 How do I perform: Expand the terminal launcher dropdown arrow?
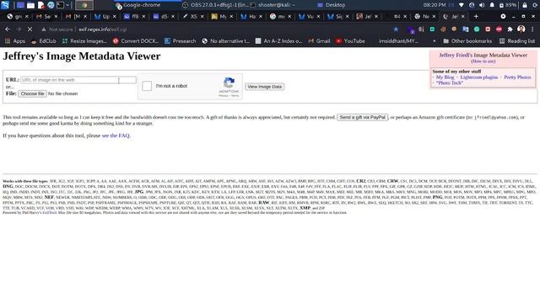pyautogui.click(x=67, y=5)
